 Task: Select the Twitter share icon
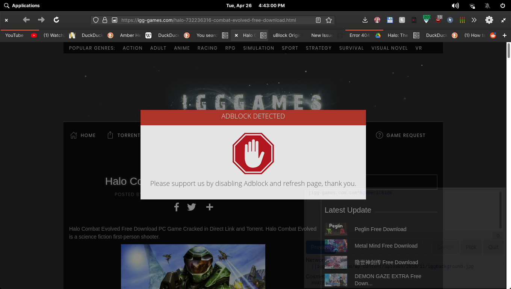click(192, 207)
